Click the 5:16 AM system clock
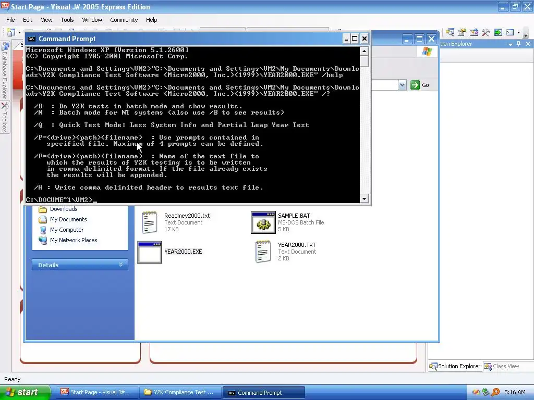The width and height of the screenshot is (534, 400). [x=515, y=393]
